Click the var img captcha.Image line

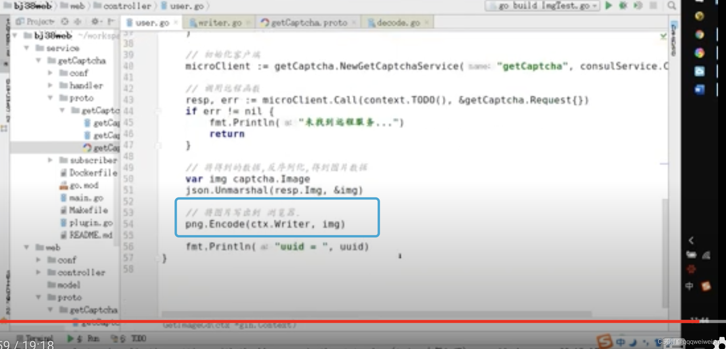tap(248, 179)
